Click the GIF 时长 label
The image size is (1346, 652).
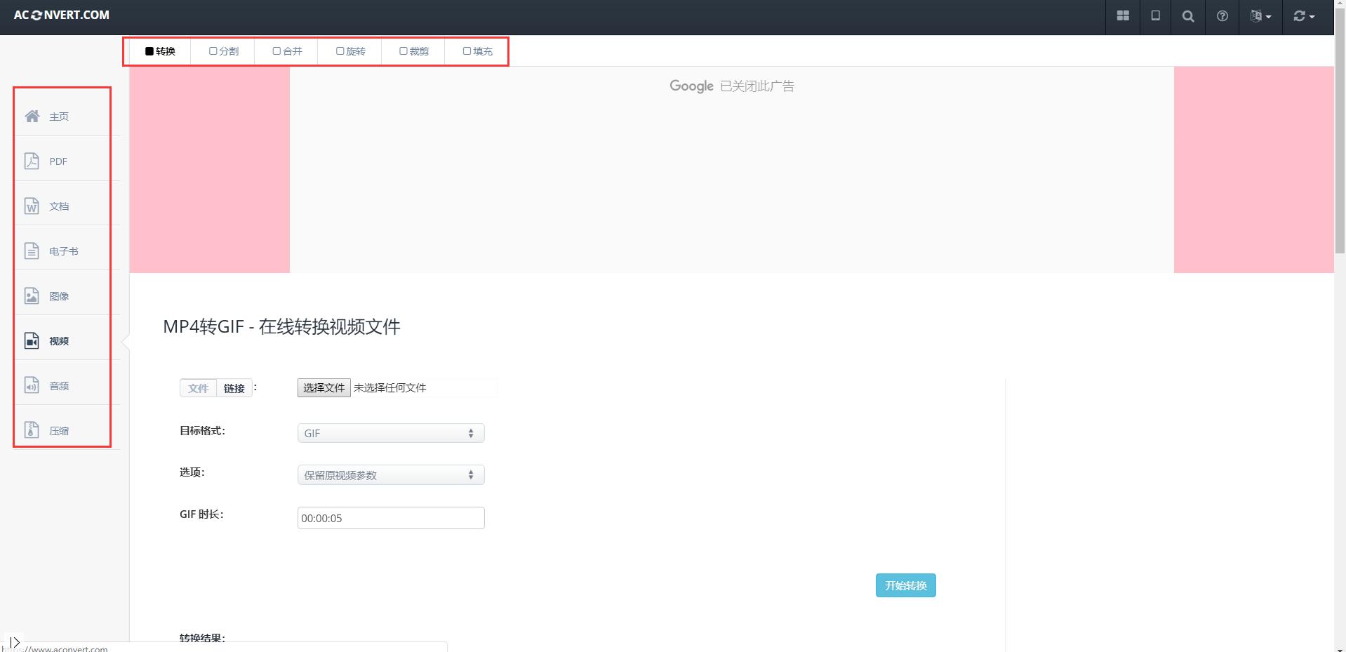[x=201, y=514]
